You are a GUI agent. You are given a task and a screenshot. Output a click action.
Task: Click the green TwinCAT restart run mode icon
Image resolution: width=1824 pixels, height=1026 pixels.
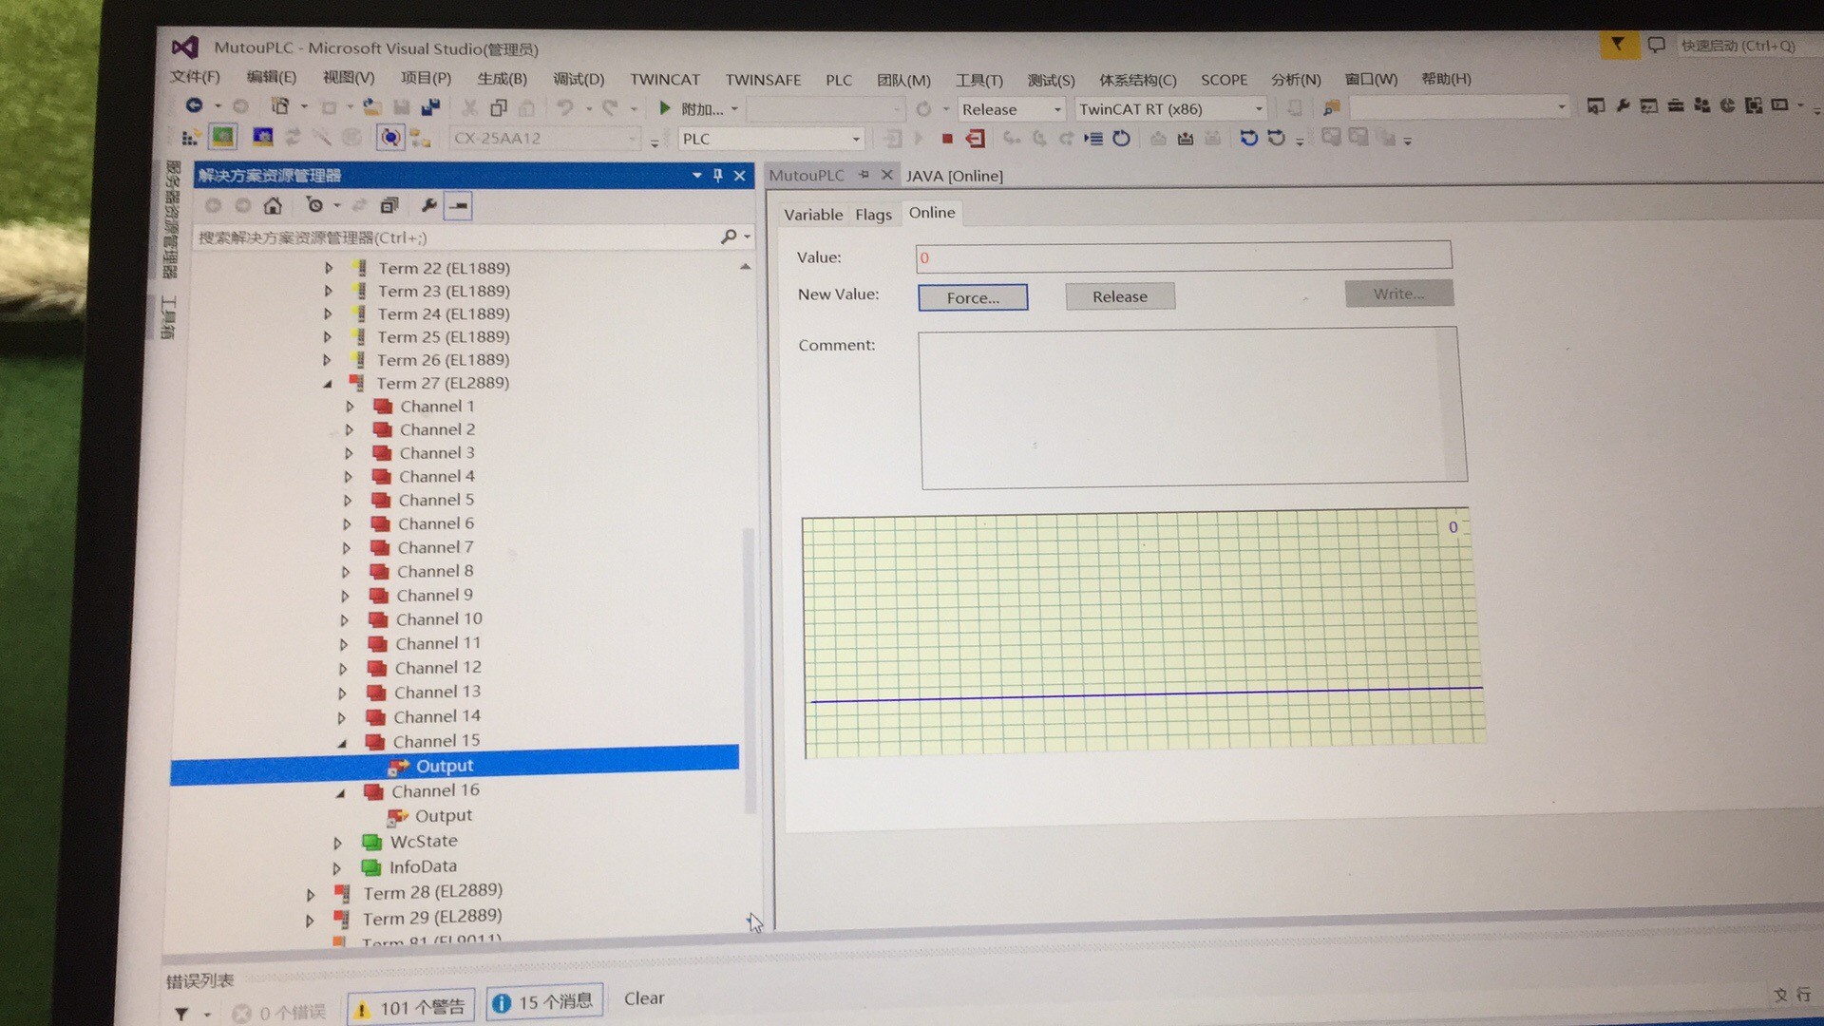223,137
